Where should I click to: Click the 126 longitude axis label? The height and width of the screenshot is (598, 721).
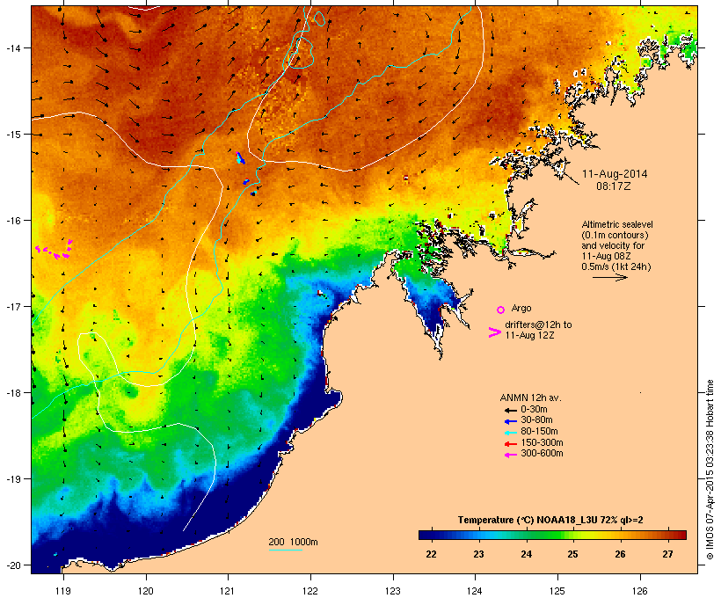(x=639, y=591)
